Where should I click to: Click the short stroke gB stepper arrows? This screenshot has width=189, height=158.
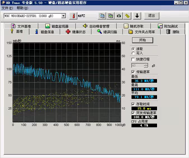146,65
